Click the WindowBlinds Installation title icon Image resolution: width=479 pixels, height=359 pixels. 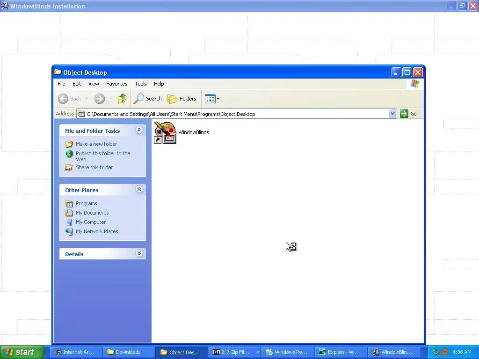pyautogui.click(x=5, y=6)
